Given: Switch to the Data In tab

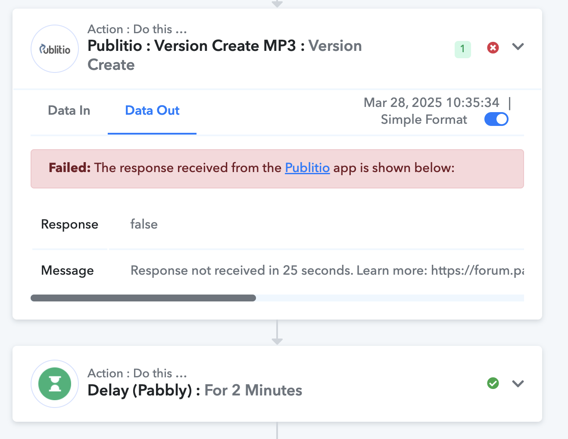Looking at the screenshot, I should click(x=69, y=110).
